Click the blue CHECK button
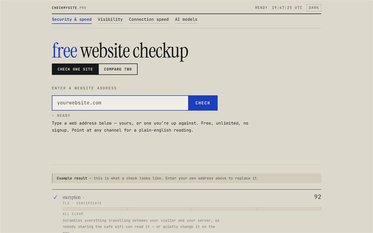 coord(203,103)
